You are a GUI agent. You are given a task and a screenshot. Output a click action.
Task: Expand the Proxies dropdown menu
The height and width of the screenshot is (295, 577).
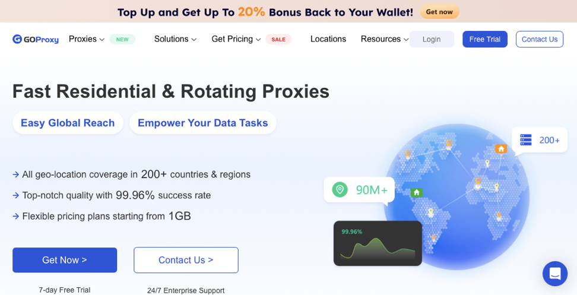[x=87, y=39]
